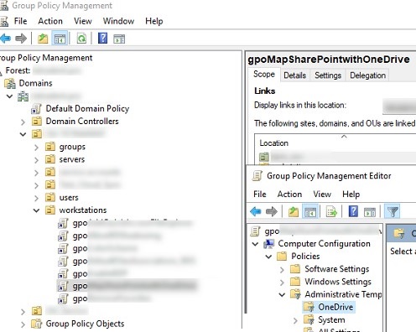
Task: Expand the users OU
Action: point(36,198)
